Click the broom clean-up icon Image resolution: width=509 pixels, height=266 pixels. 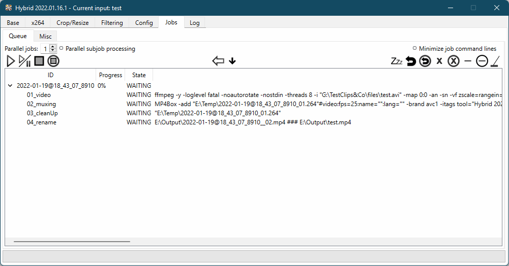tap(495, 61)
